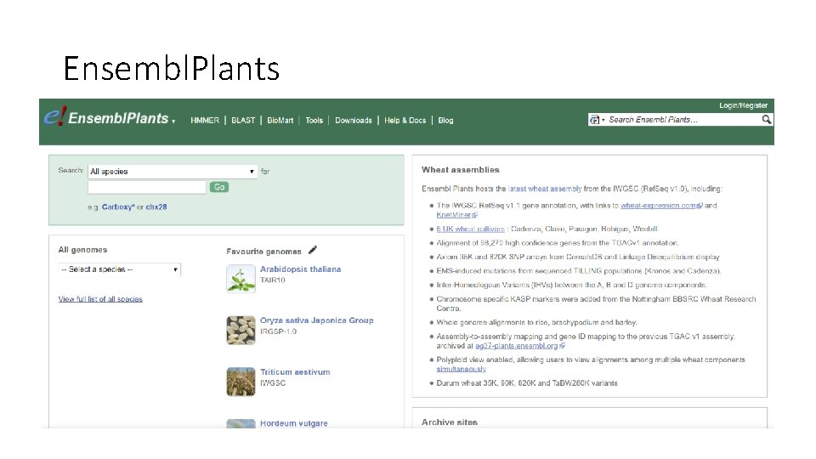Open the HMMER menu item
816x459 pixels.
pos(205,120)
